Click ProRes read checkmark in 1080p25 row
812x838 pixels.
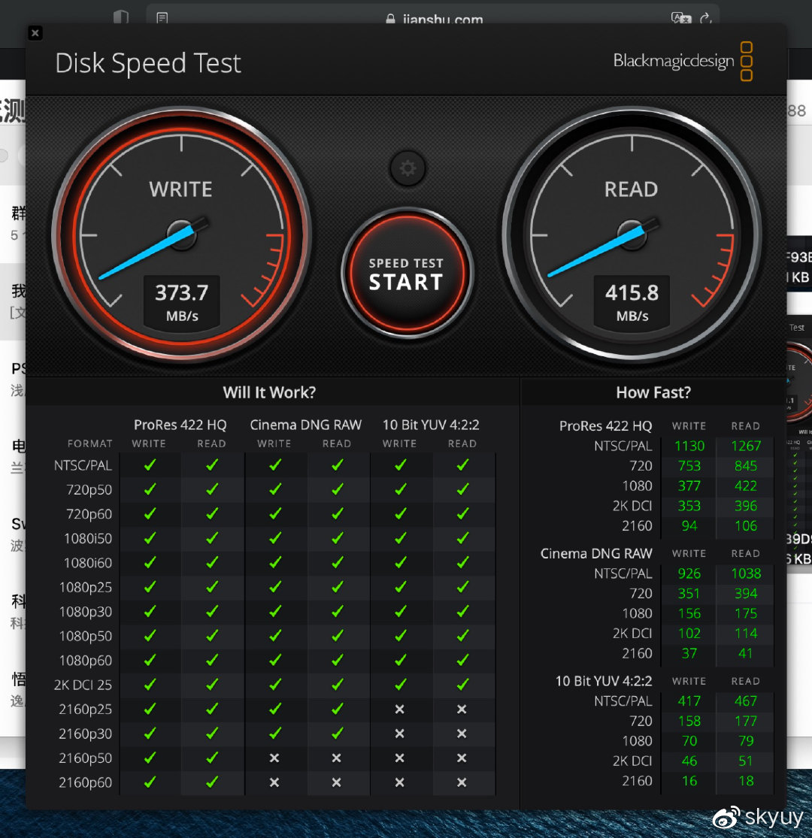pos(212,587)
